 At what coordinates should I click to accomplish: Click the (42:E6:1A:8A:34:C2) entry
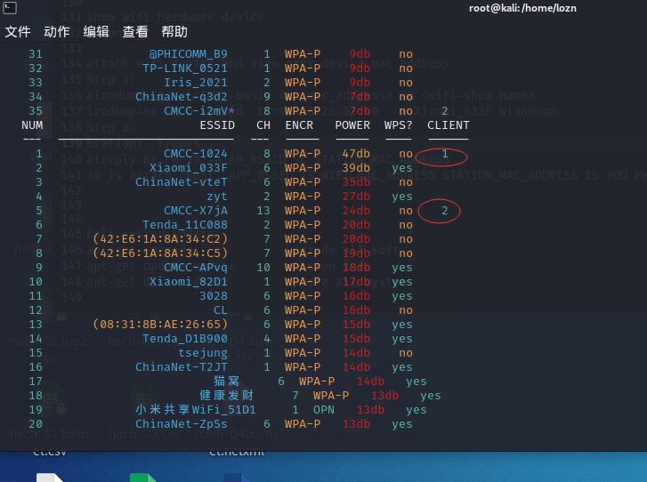pyautogui.click(x=160, y=239)
